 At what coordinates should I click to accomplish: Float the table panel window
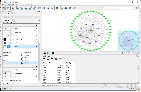[136, 56]
